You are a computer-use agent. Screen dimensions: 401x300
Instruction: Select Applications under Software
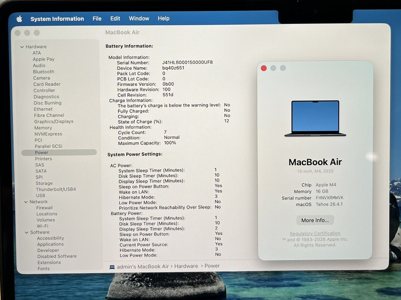pos(50,244)
